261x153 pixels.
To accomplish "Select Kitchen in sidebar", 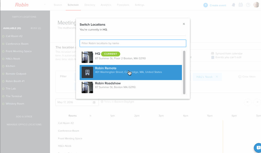I will pos(10,66).
